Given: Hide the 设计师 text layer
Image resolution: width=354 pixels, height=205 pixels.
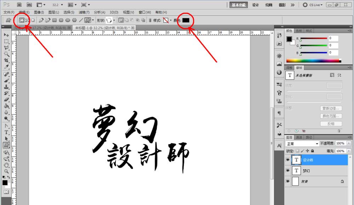Looking at the screenshot, I should pos(288,160).
